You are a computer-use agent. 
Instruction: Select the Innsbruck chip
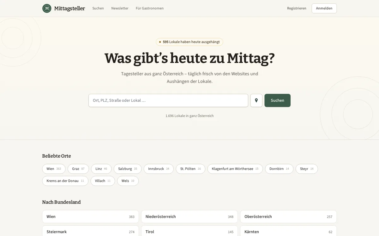coord(159,169)
